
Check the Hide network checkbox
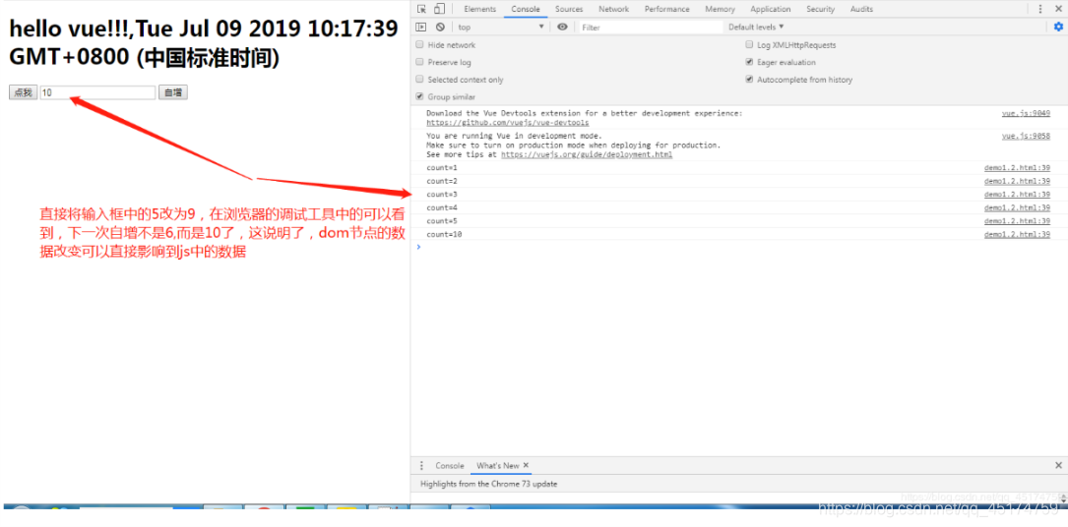[x=419, y=45]
